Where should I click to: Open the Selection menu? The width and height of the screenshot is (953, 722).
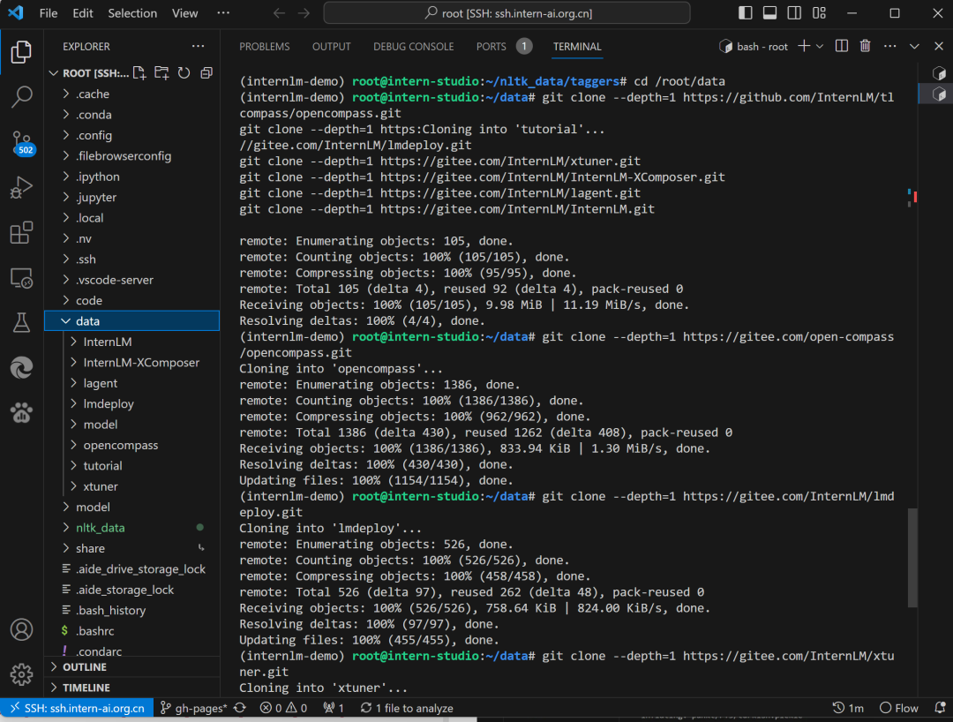point(131,12)
